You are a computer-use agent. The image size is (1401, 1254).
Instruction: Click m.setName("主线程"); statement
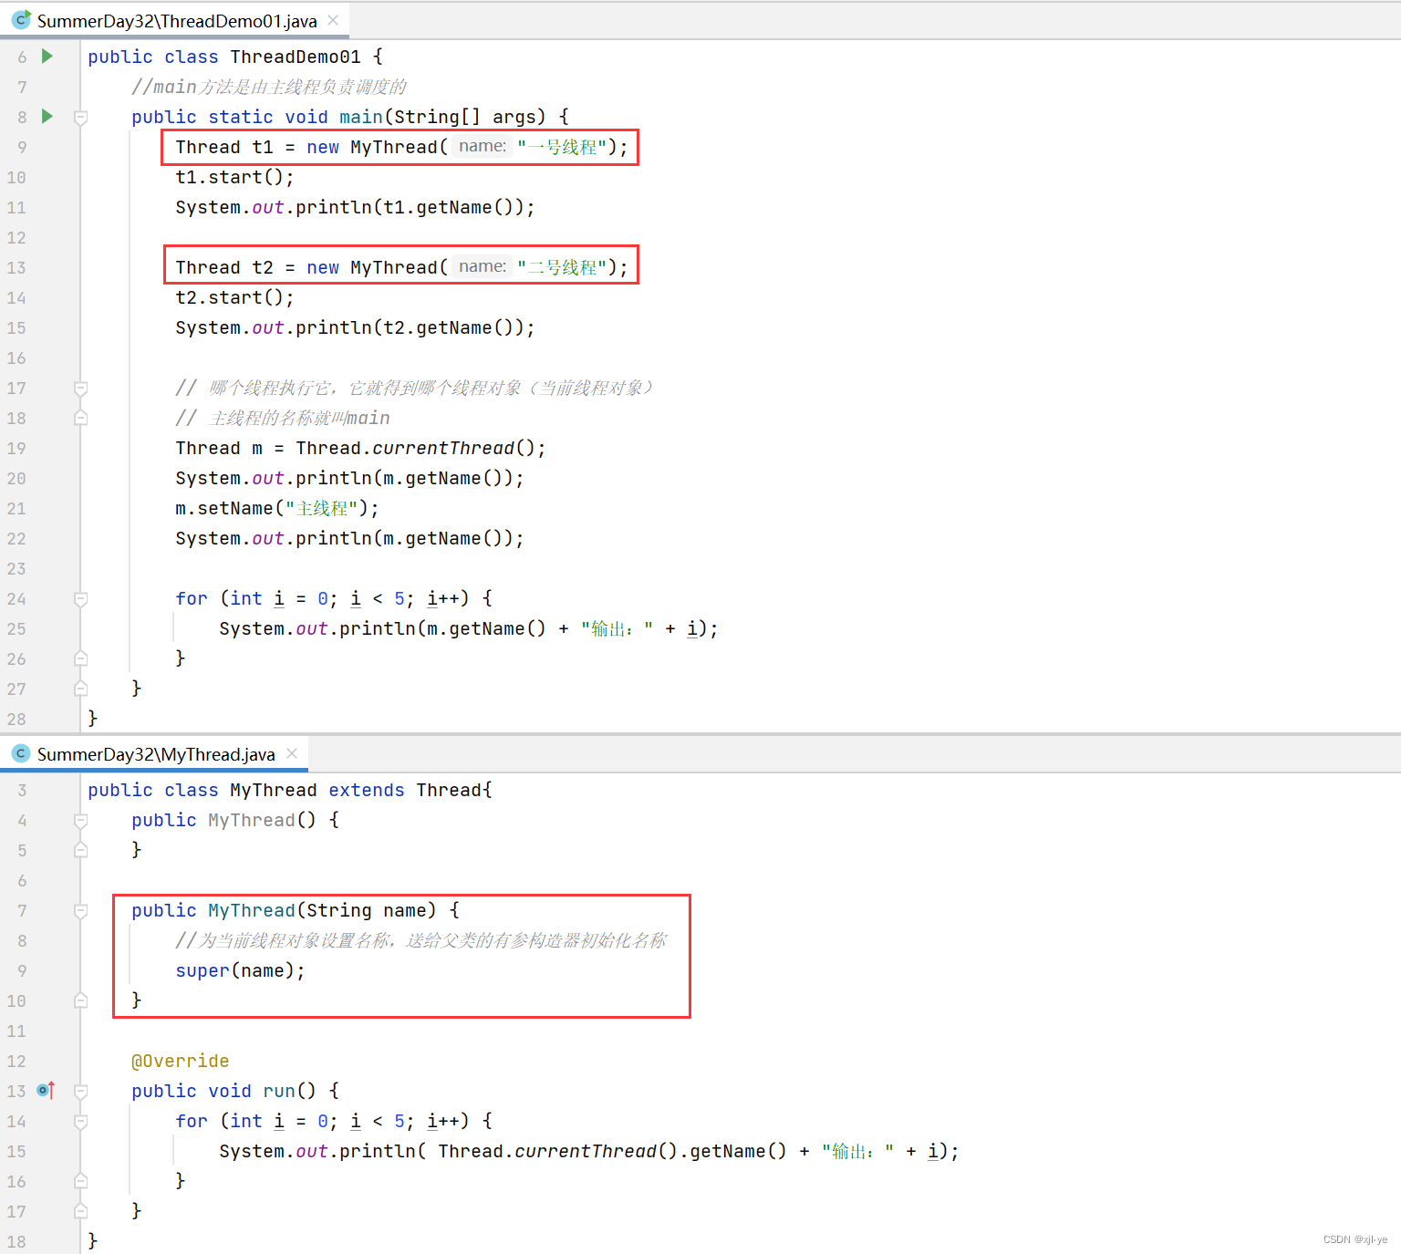point(276,508)
